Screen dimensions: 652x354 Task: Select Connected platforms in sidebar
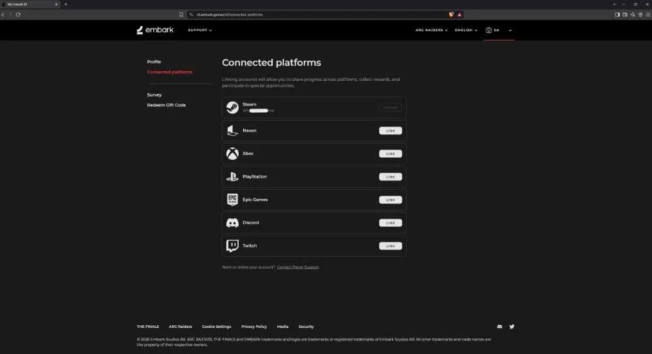point(170,72)
